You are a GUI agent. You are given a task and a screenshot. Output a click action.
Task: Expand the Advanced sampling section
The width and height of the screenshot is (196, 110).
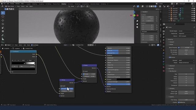172,66
